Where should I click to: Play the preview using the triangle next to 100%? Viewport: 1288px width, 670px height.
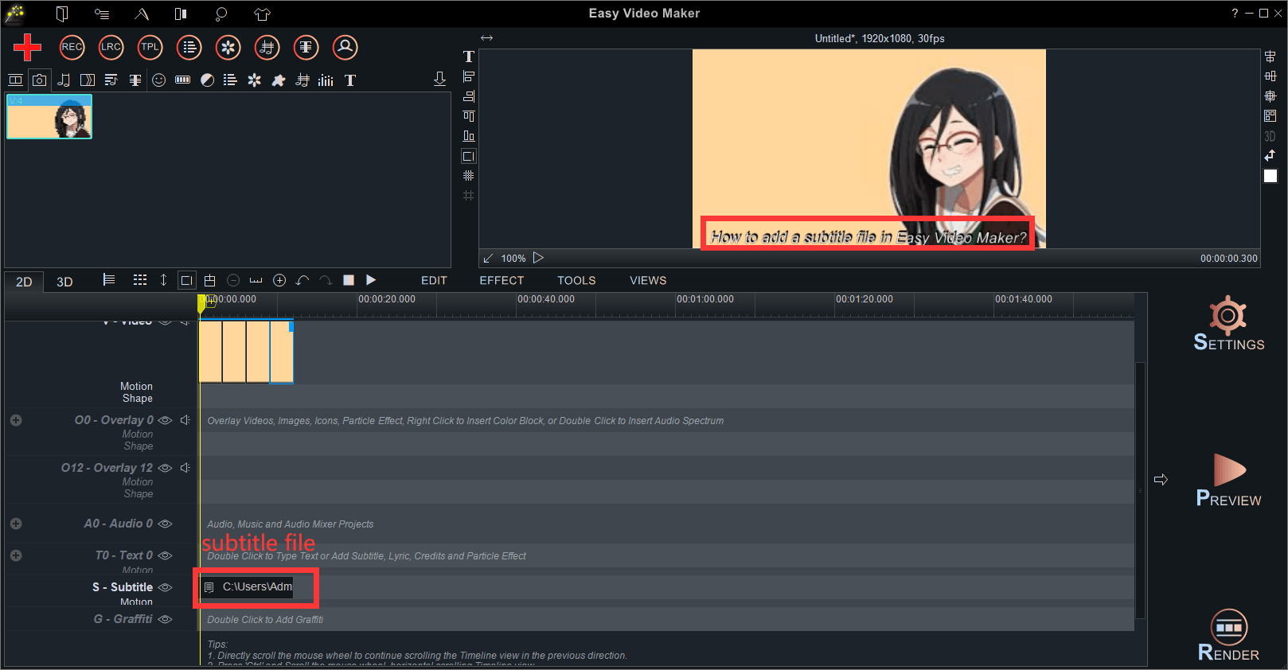pyautogui.click(x=538, y=258)
